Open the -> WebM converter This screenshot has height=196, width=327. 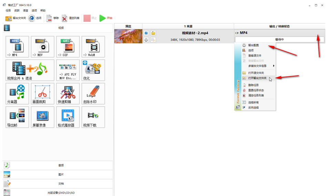click(93, 47)
